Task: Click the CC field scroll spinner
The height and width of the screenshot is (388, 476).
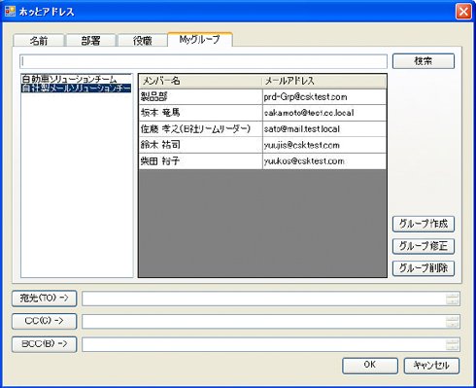Action: (x=453, y=322)
